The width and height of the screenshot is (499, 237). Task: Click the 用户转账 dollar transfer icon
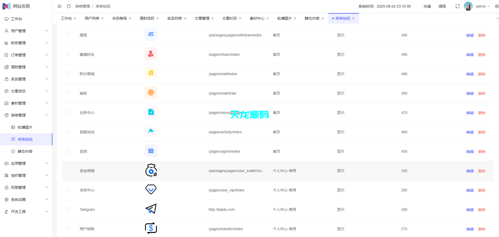[151, 228]
